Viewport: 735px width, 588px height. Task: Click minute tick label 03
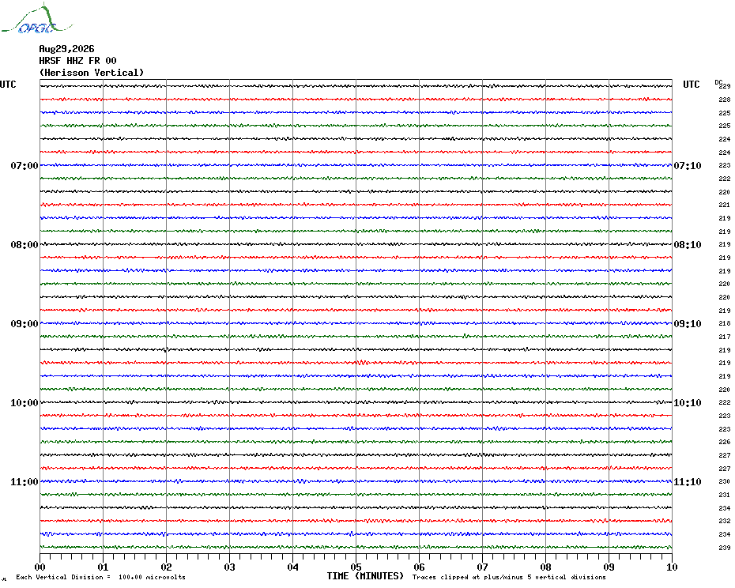pyautogui.click(x=230, y=567)
